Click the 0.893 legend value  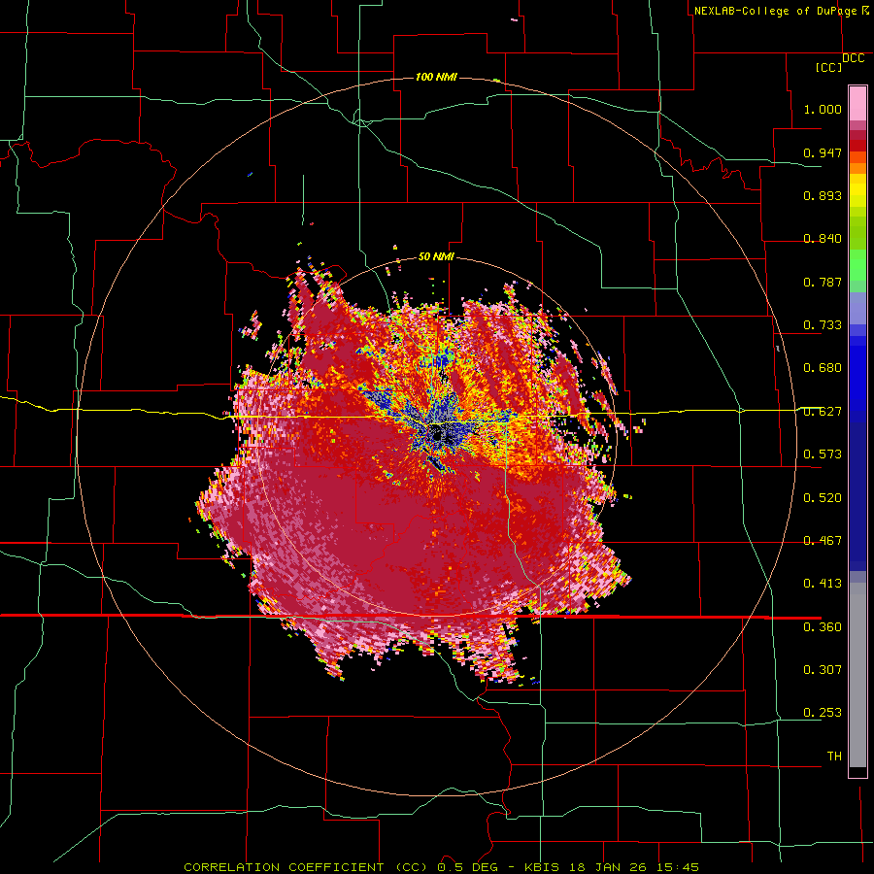(823, 195)
